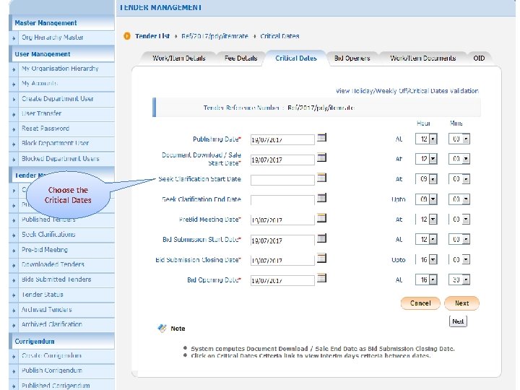Open PreBid Meeting hour dropdown

tap(433, 220)
